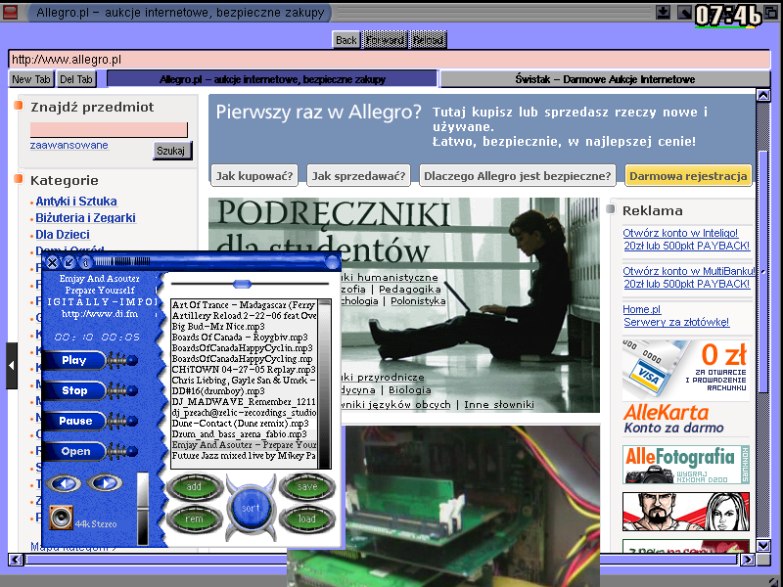Open a New Tab
783x587 pixels.
point(31,79)
